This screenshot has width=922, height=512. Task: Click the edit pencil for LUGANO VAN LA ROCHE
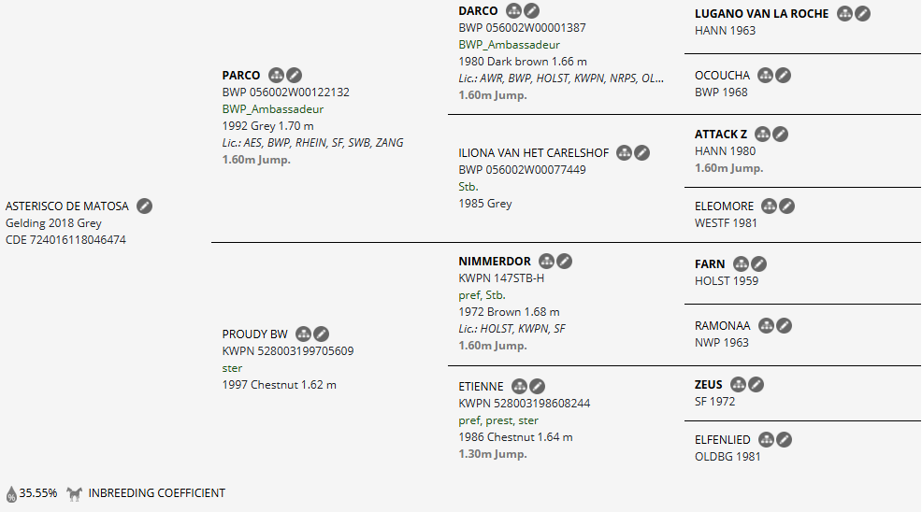click(863, 14)
